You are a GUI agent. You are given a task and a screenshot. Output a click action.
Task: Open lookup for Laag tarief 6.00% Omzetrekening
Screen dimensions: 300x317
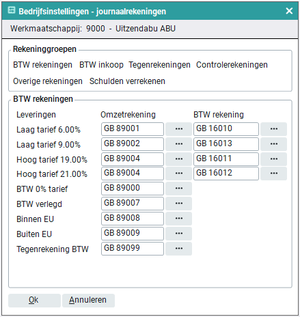(179, 129)
